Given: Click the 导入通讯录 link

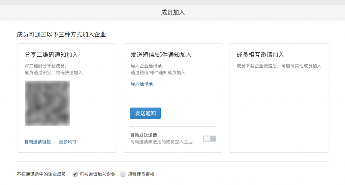Looking at the screenshot, I should 142,84.
